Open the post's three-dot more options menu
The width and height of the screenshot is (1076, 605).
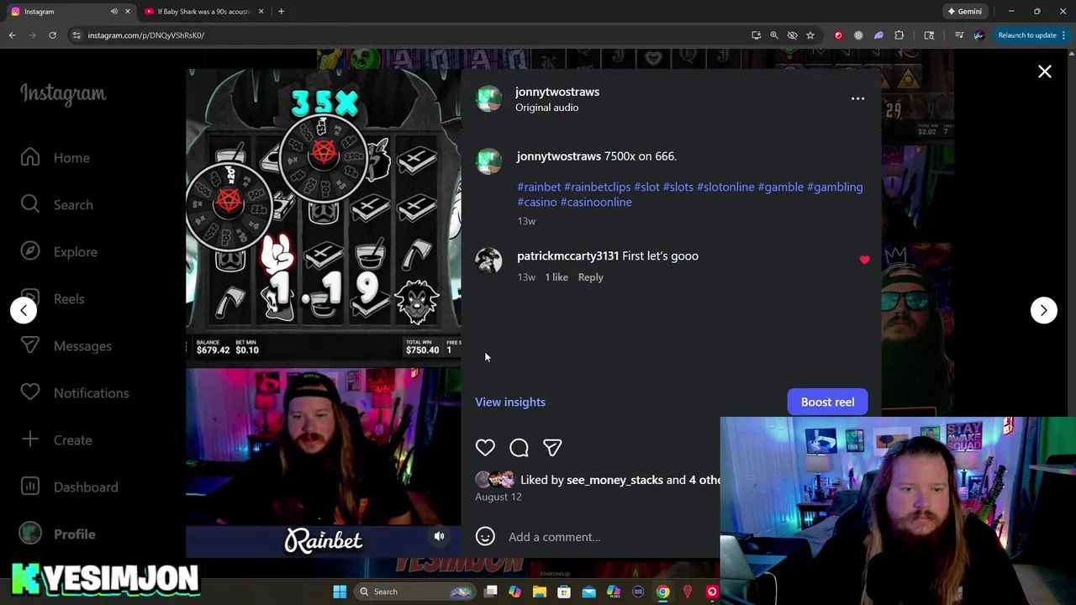coord(857,99)
